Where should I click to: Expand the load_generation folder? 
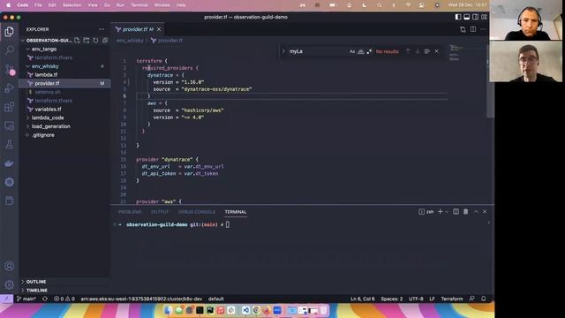point(51,126)
